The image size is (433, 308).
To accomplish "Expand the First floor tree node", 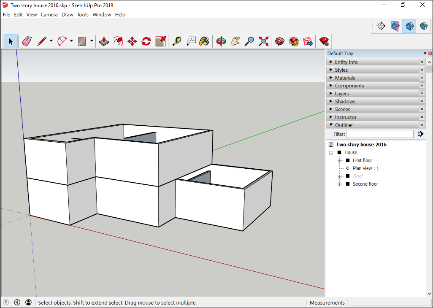I will 339,160.
